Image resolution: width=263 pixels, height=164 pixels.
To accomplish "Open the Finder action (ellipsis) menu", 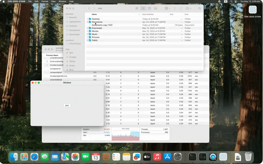I will [x=188, y=8].
